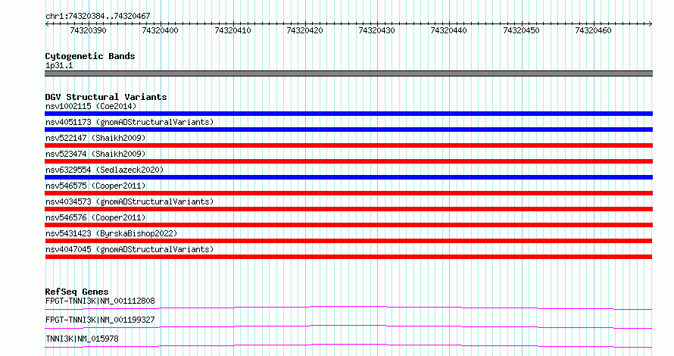This screenshot has height=356, width=674.
Task: Click the nsv1002115 (Coe2014) variant label
Action: tap(91, 106)
